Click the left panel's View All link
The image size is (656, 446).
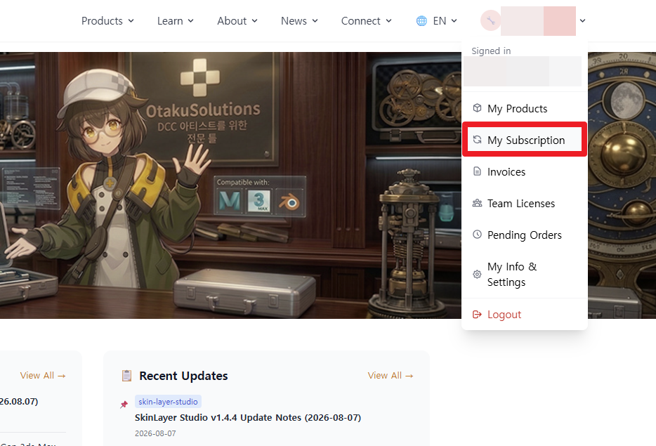(43, 376)
